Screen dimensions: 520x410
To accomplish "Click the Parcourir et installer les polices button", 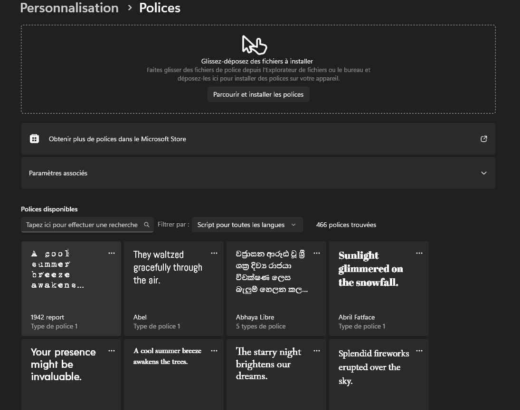I will coord(258,94).
